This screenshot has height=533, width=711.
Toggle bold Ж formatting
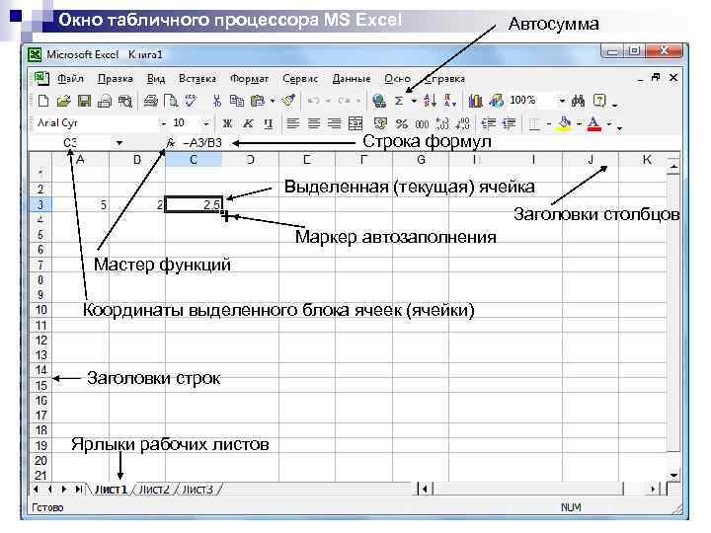228,123
